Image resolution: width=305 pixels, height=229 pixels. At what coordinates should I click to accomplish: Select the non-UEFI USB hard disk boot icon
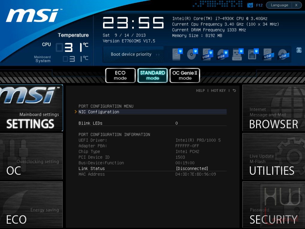tap(269, 54)
